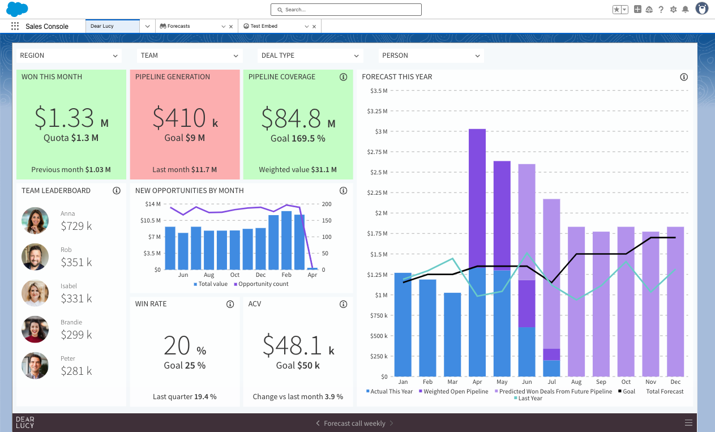The height and width of the screenshot is (432, 715).
Task: Open notifications bell icon
Action: [685, 10]
